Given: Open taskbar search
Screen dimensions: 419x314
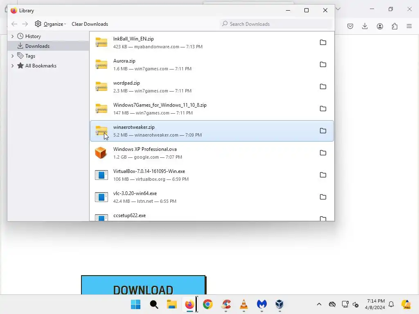Looking at the screenshot, I should click(154, 304).
